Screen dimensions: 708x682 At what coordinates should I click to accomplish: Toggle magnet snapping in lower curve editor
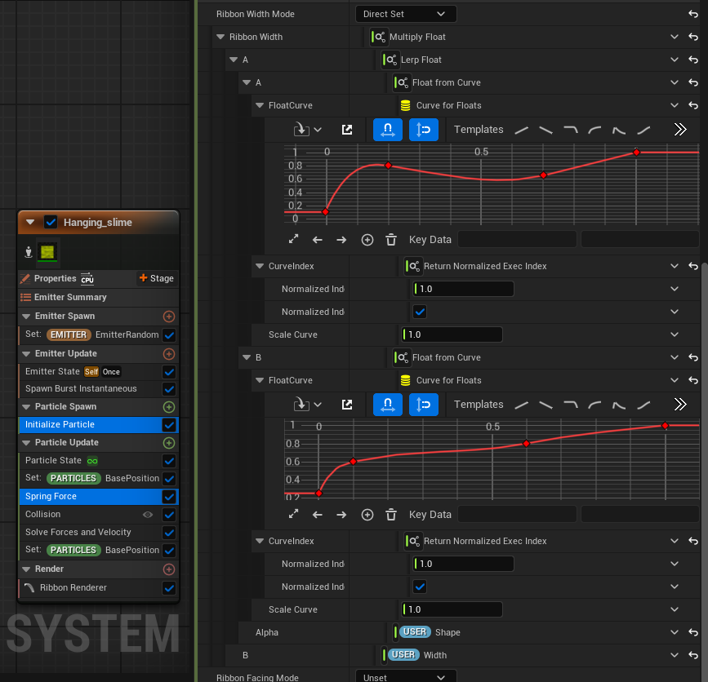pos(388,405)
